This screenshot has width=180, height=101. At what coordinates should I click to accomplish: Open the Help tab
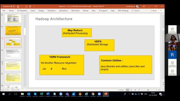(112, 11)
